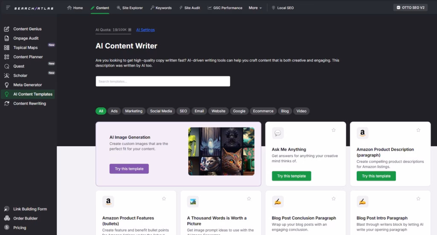The width and height of the screenshot is (437, 235).
Task: Click the Pricing dollar icon
Action: 6,228
